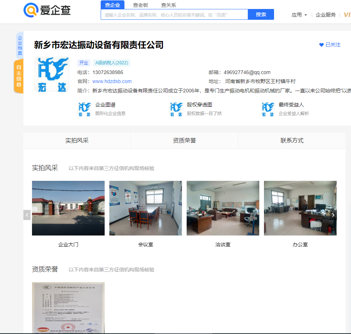Click the next photo carousel arrow
The image size is (351, 334).
[333, 215]
